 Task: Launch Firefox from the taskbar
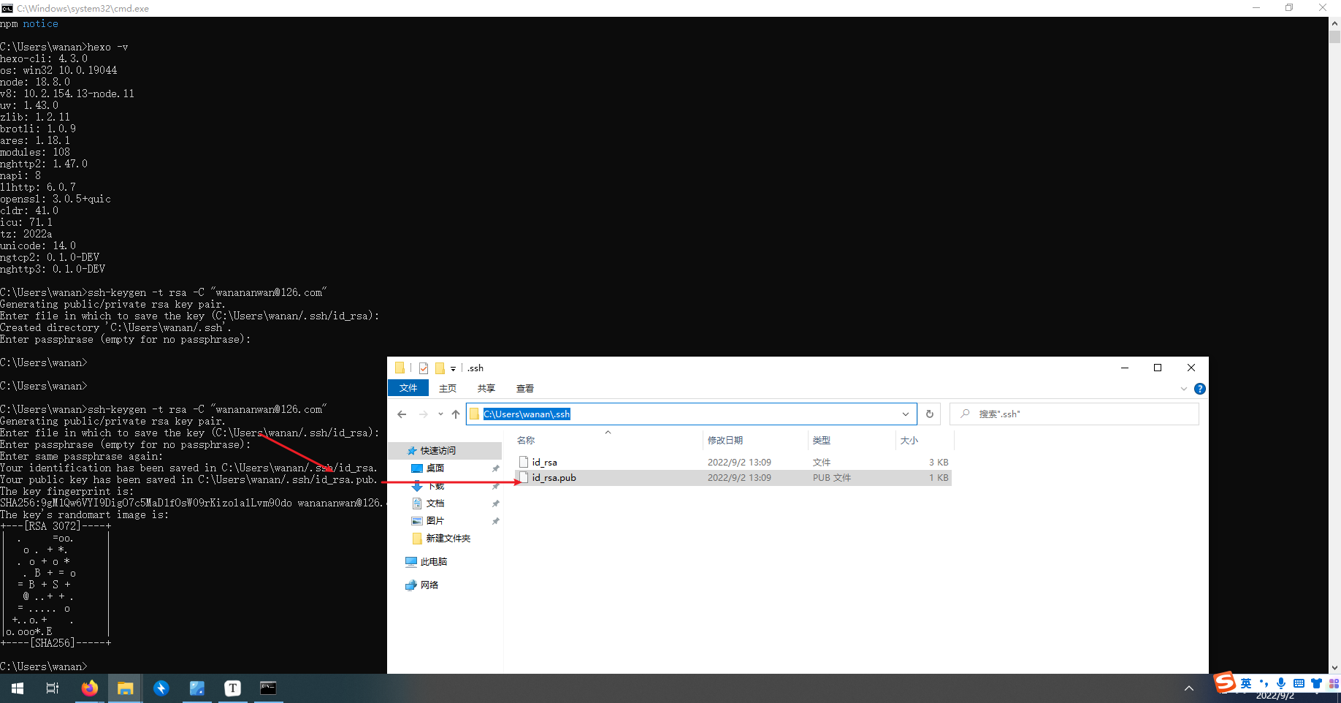(x=89, y=688)
